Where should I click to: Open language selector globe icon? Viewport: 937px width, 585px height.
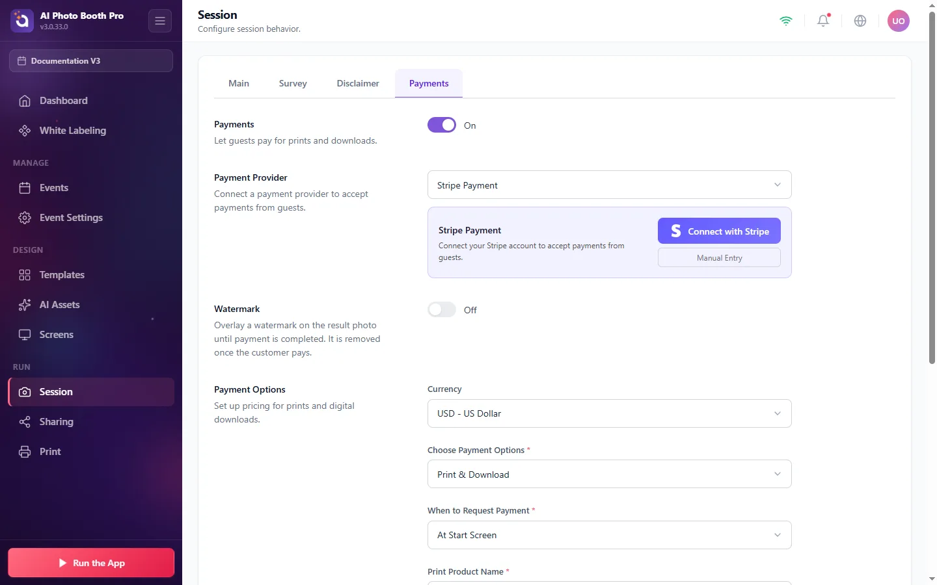pyautogui.click(x=860, y=21)
